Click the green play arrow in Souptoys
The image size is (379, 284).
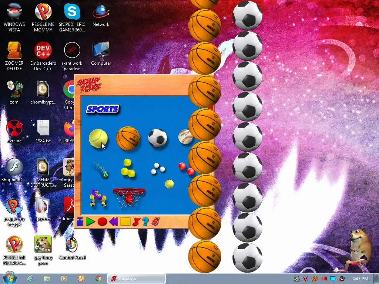point(90,222)
